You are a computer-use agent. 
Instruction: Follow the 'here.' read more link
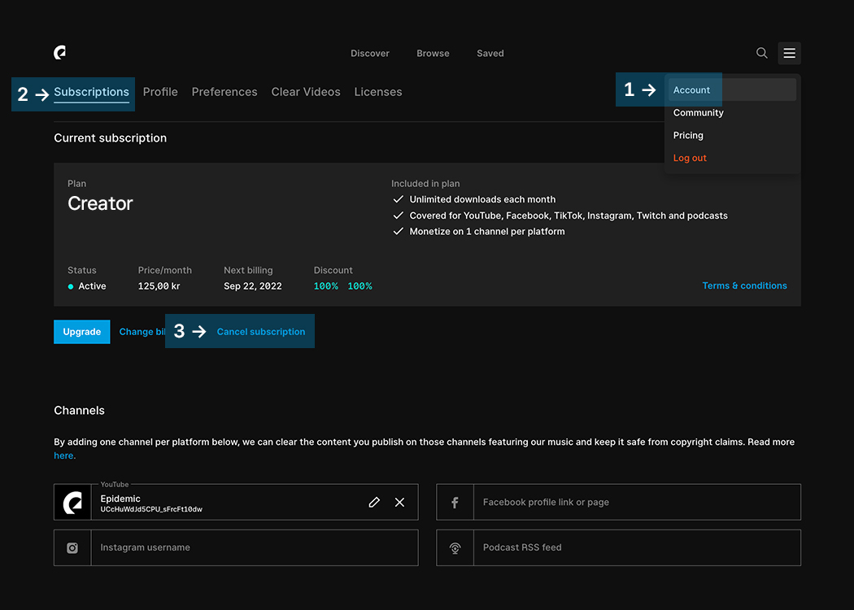tap(64, 455)
